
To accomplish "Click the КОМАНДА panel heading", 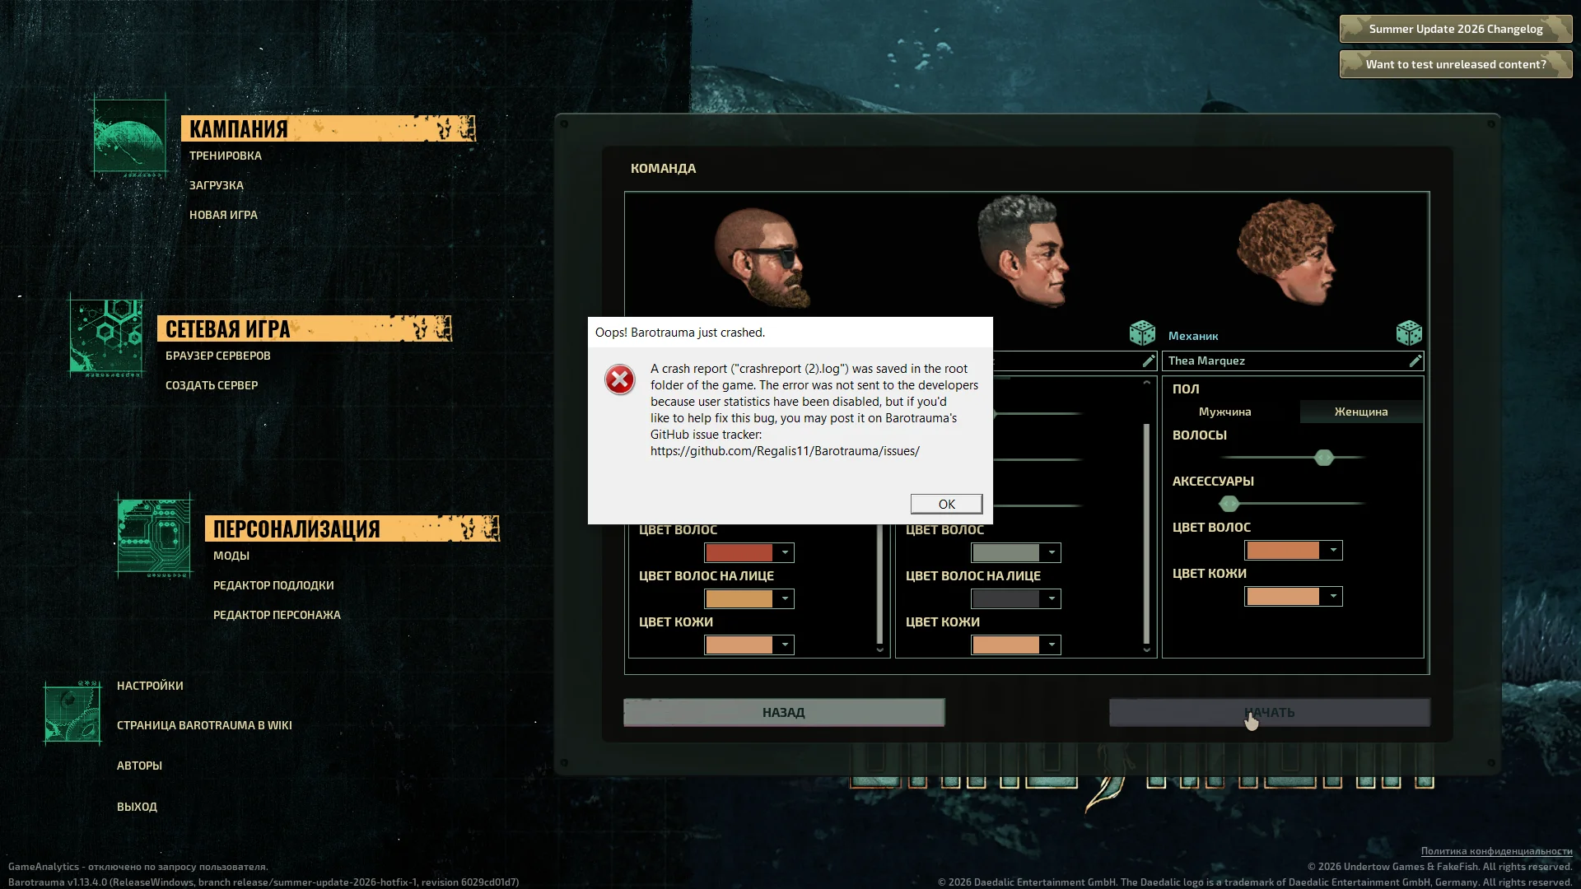I will [x=663, y=169].
